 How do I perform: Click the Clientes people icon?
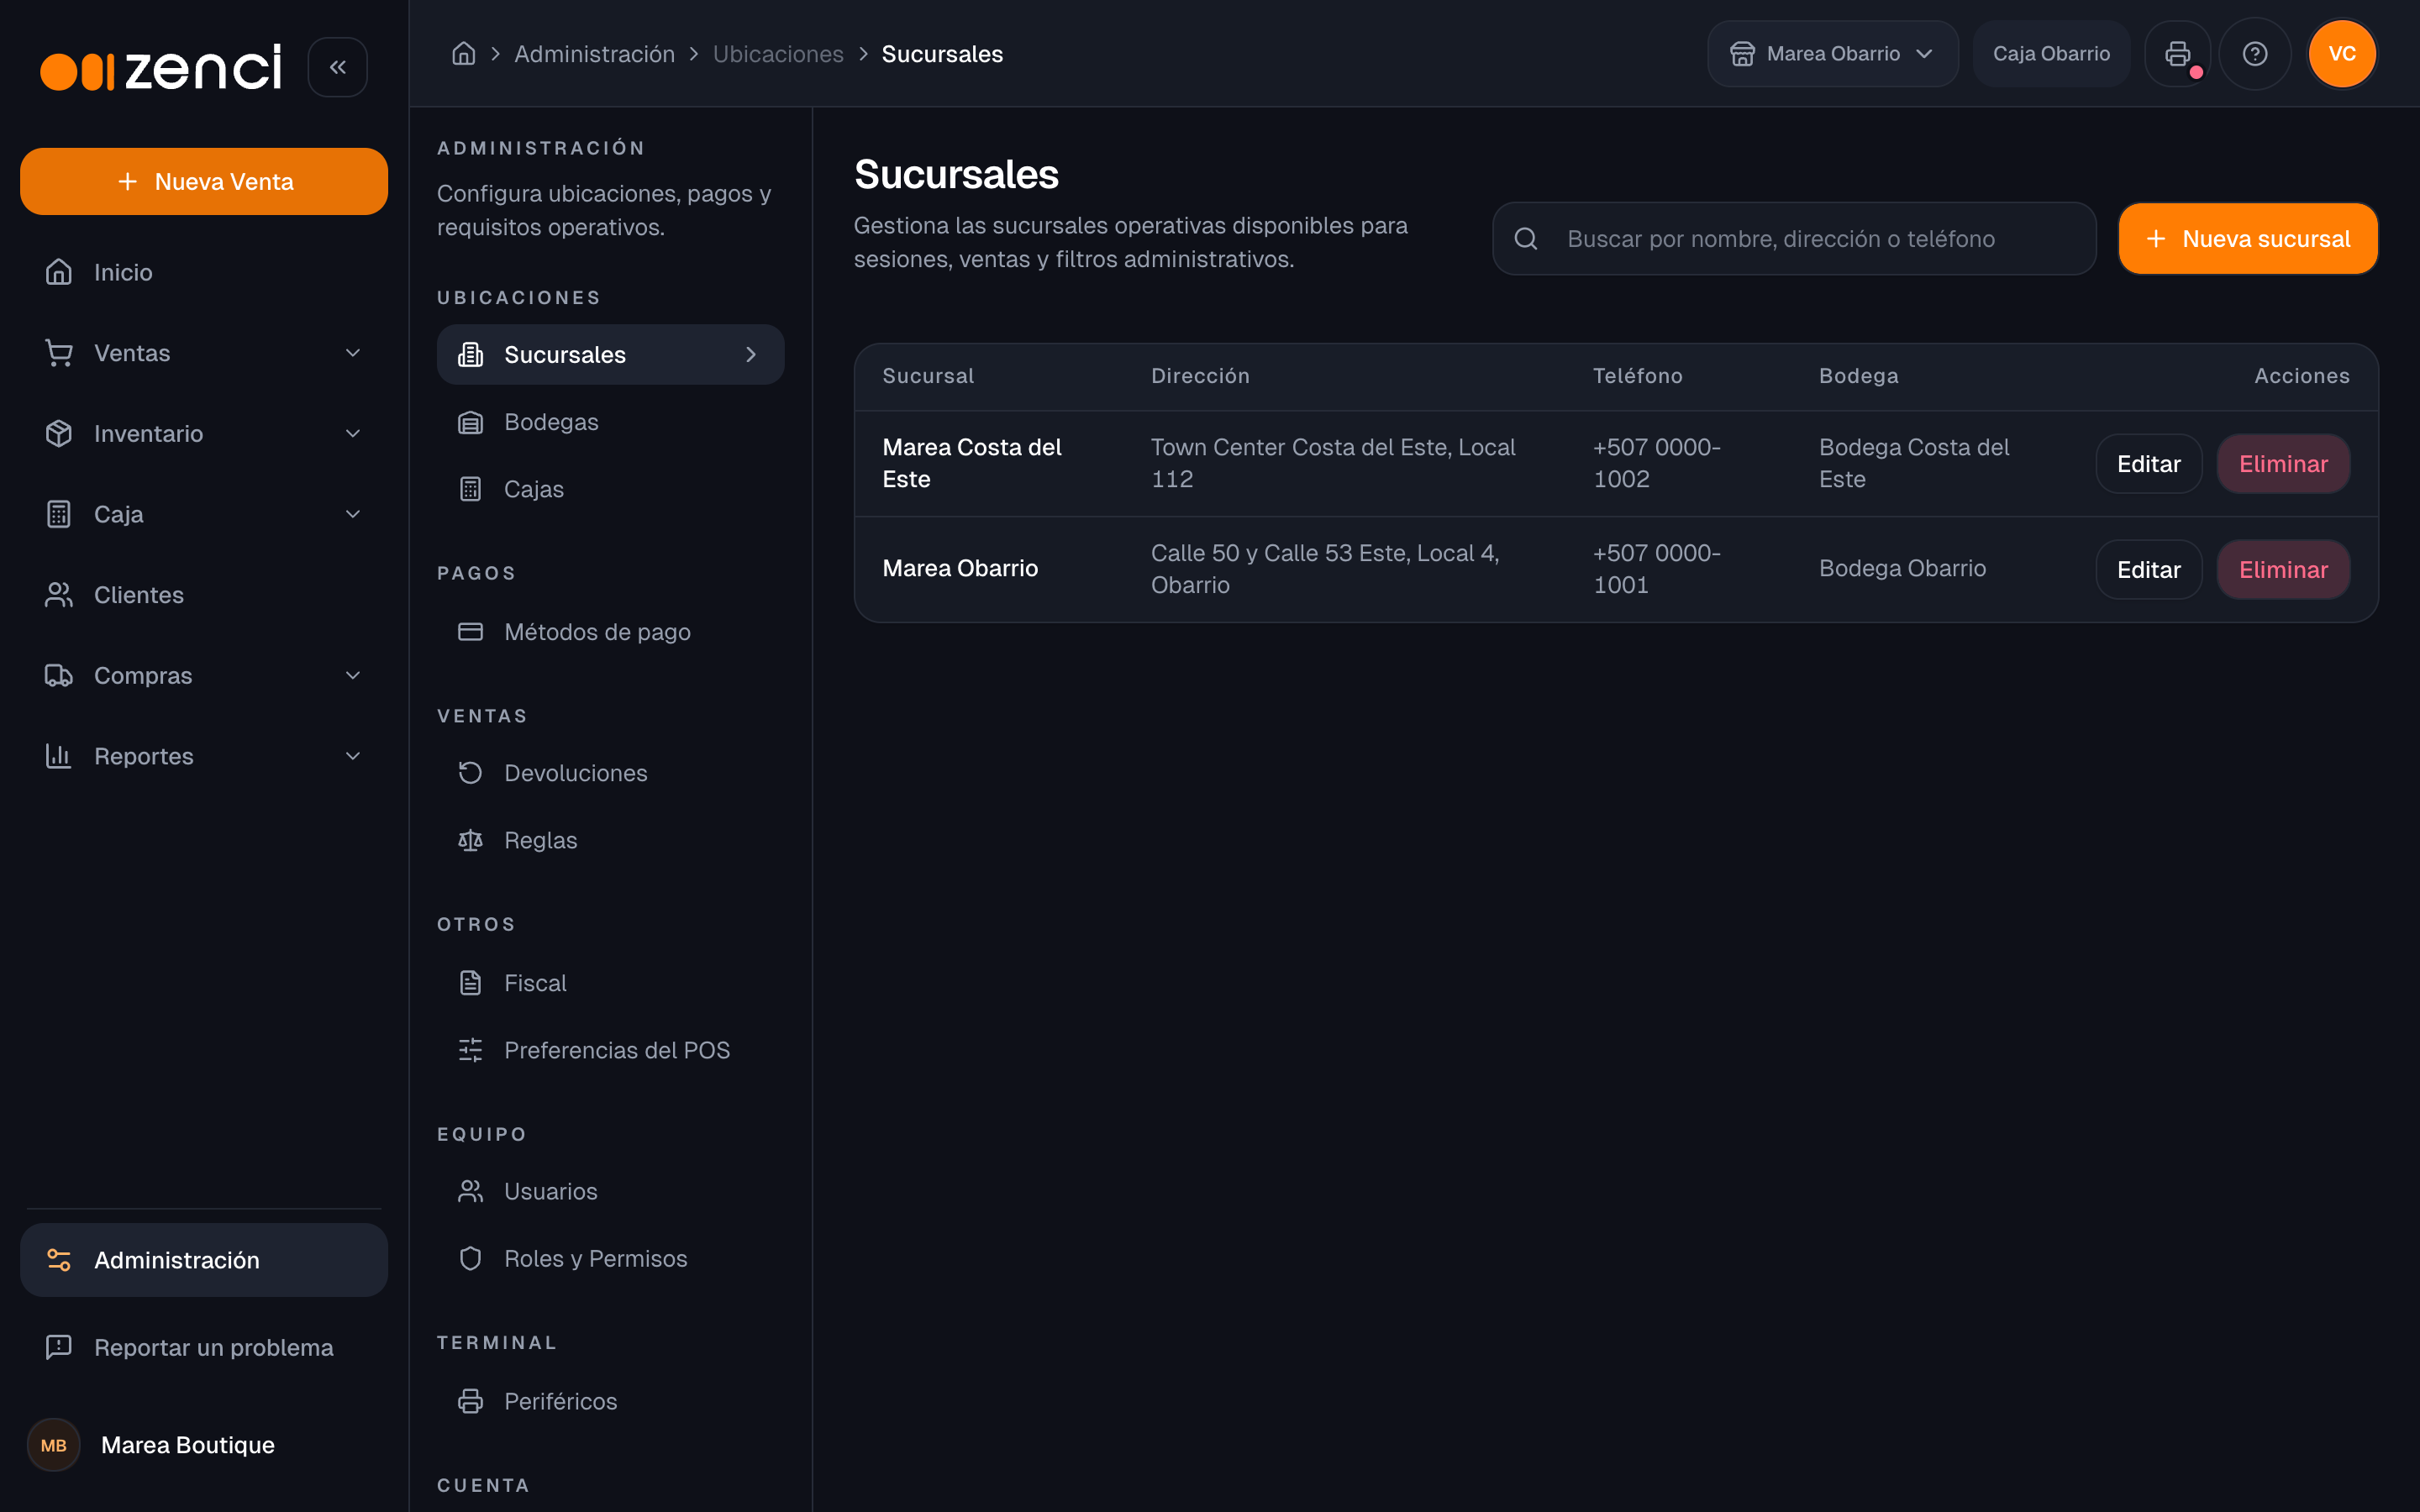click(x=59, y=595)
